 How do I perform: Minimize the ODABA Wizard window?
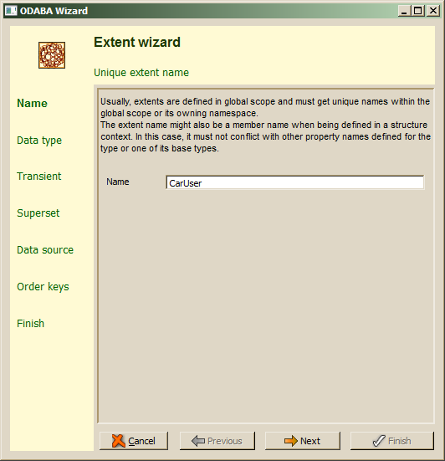click(x=405, y=11)
